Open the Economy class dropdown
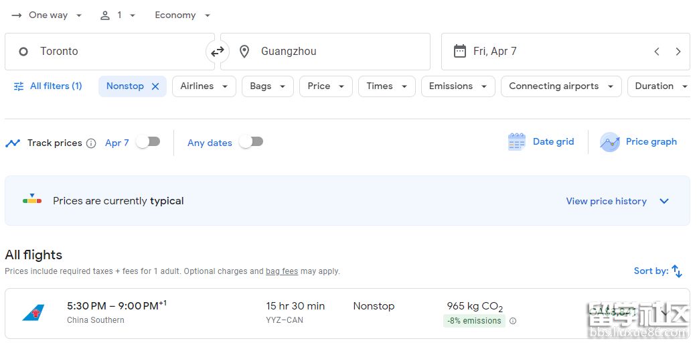 click(x=182, y=15)
